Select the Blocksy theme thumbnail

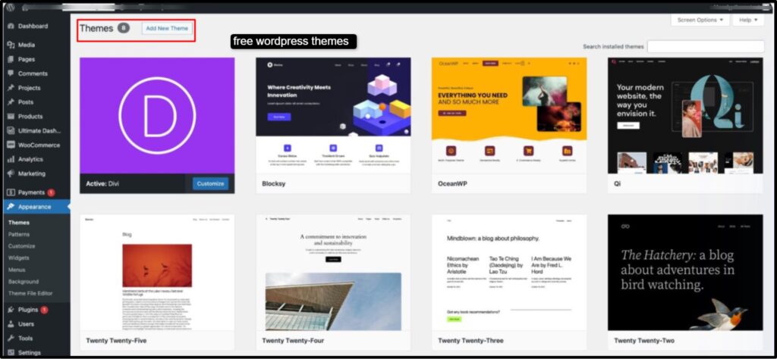point(333,116)
